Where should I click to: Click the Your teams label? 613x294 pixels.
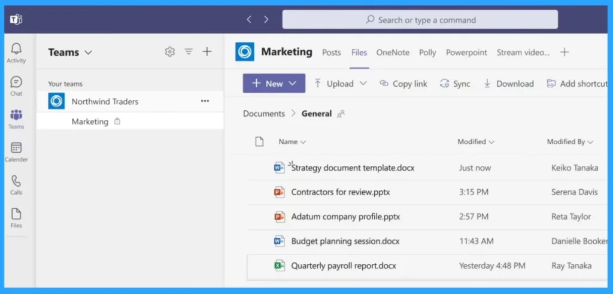point(65,84)
